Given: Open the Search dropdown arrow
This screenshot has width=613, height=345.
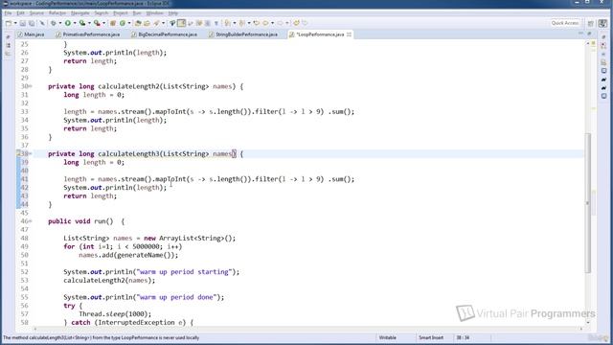Looking at the screenshot, I should tap(163, 23).
